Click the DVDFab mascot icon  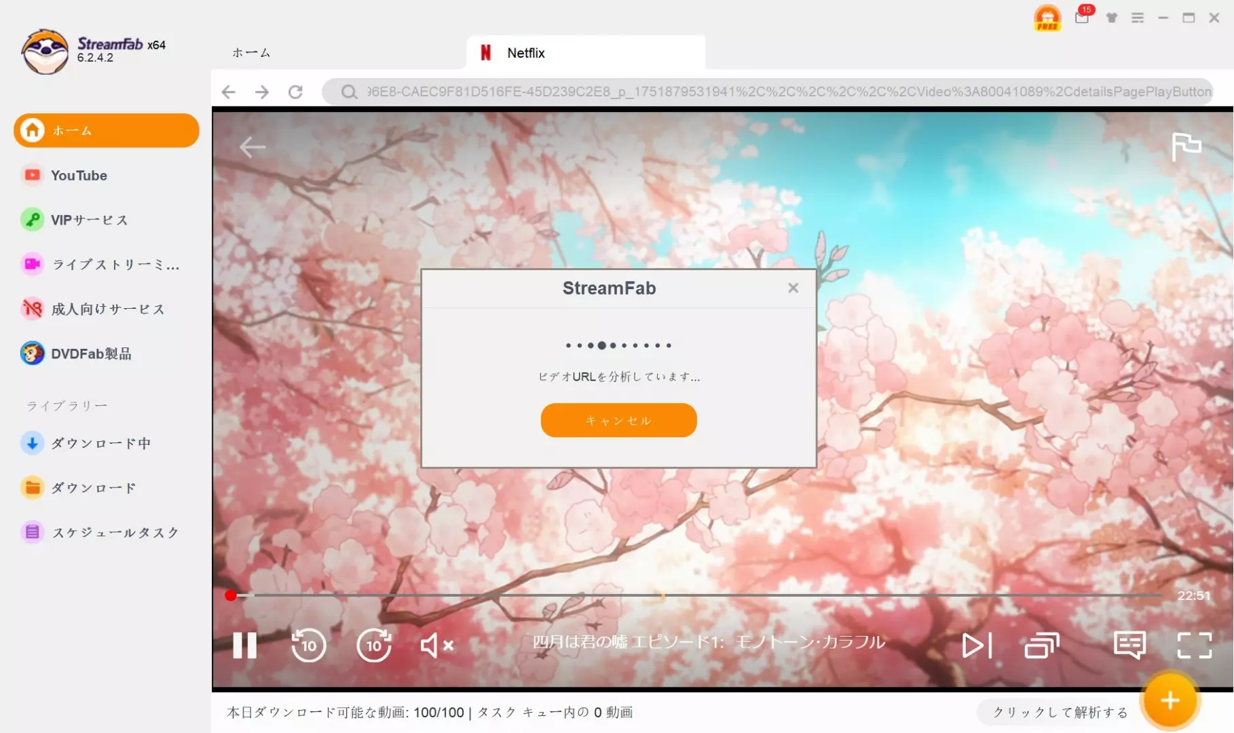[32, 354]
